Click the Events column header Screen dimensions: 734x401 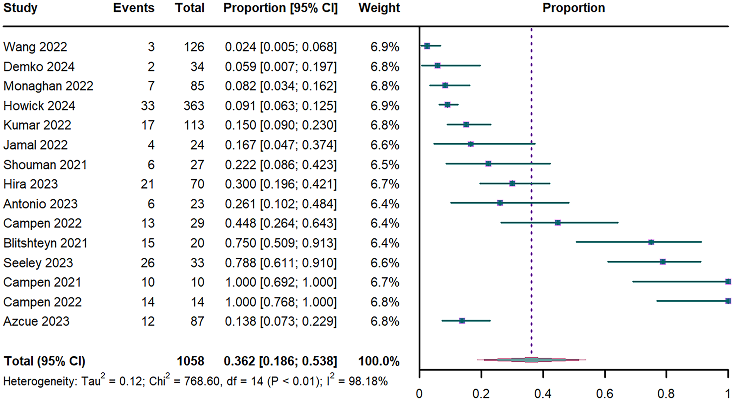134,8
